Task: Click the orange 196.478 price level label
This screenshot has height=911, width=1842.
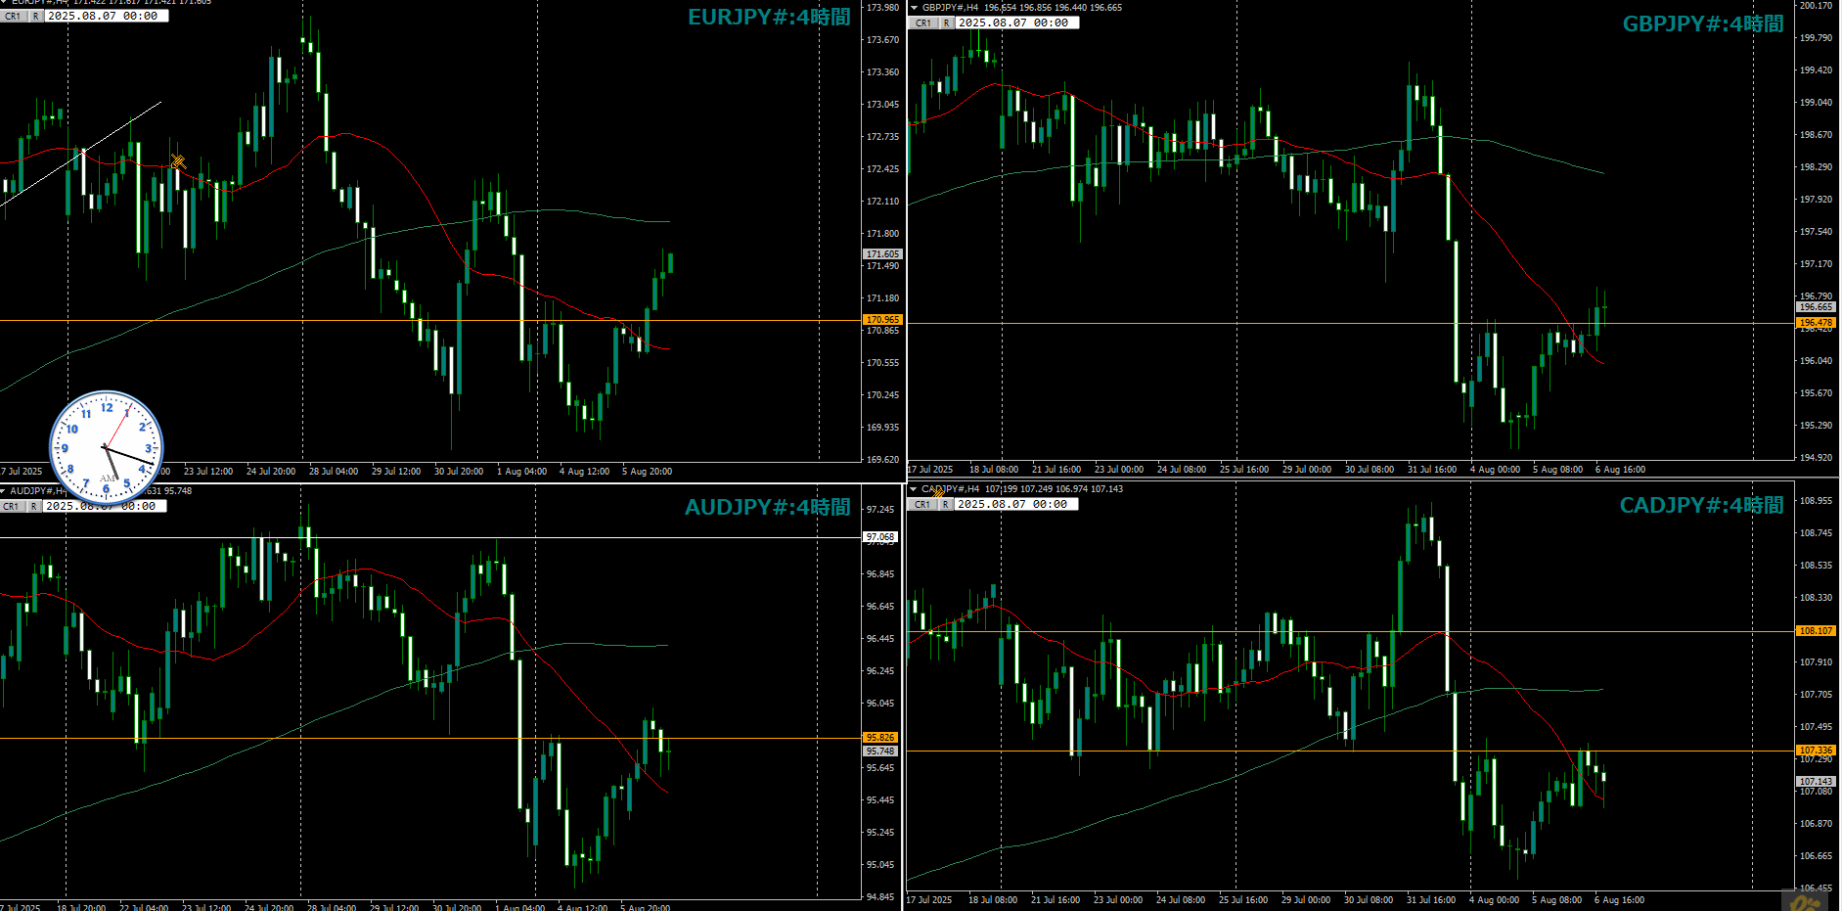Action: pyautogui.click(x=1817, y=322)
